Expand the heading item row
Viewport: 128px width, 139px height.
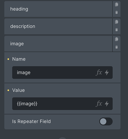[58, 9]
